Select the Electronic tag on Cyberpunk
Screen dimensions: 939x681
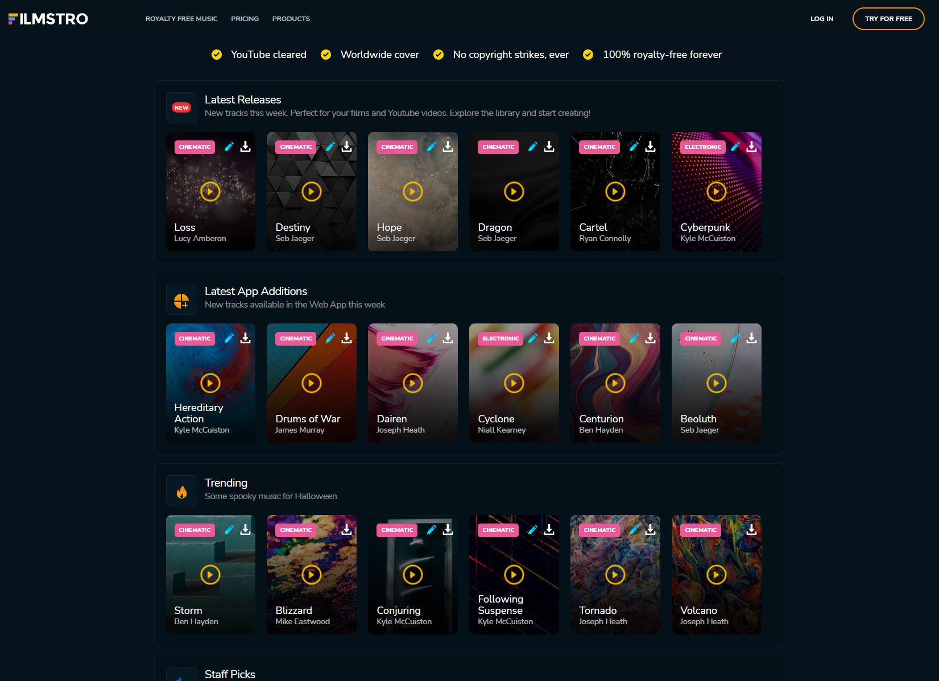click(x=702, y=147)
